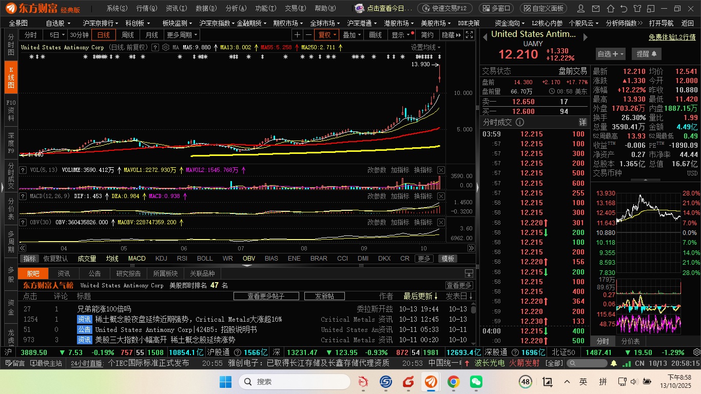
Task: Switch to the 资讯 tab in bottom panel
Action: [x=64, y=273]
